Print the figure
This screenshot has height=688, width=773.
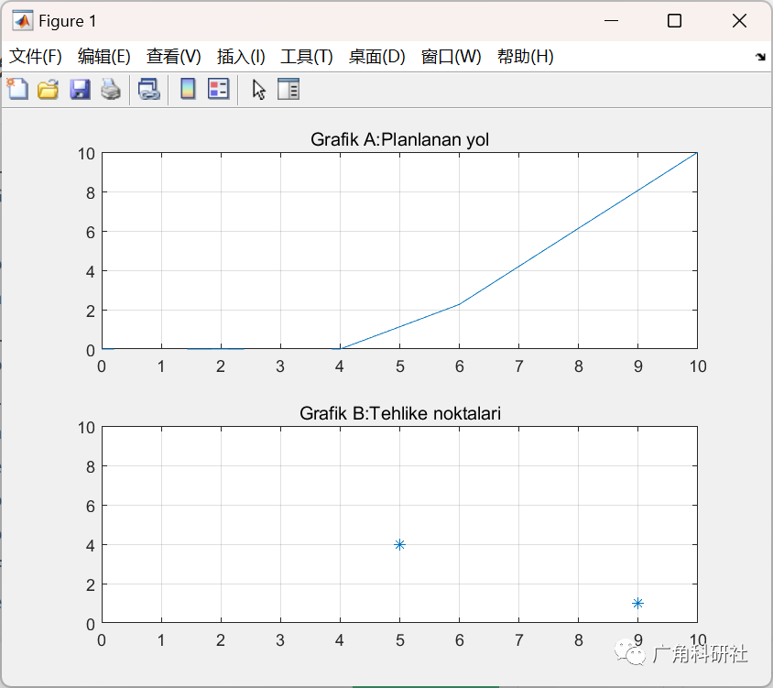coord(110,89)
